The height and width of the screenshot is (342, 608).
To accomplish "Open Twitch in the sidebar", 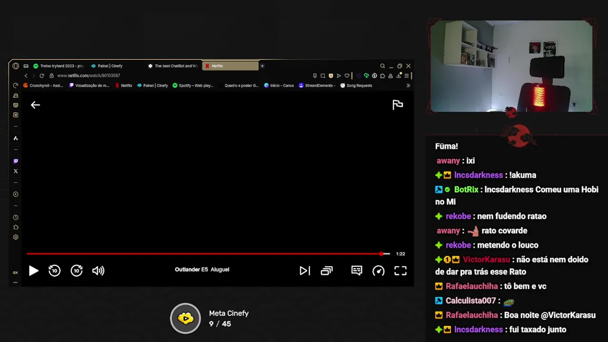I will coord(16,161).
